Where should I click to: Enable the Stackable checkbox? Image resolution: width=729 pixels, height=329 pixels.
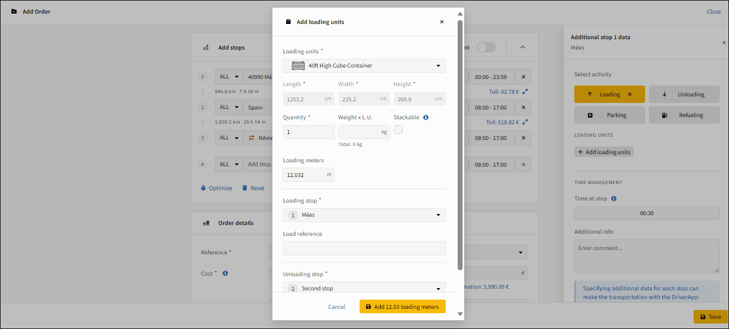point(398,130)
